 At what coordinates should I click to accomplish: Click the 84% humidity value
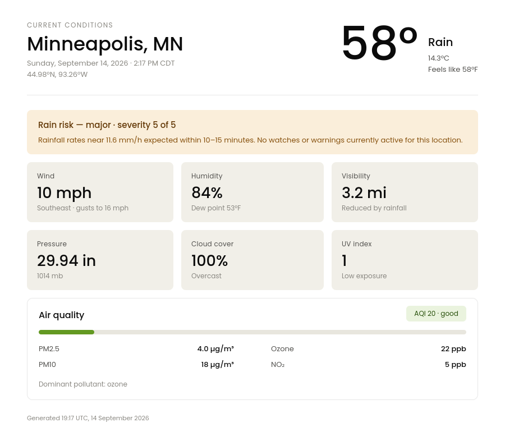click(x=206, y=192)
